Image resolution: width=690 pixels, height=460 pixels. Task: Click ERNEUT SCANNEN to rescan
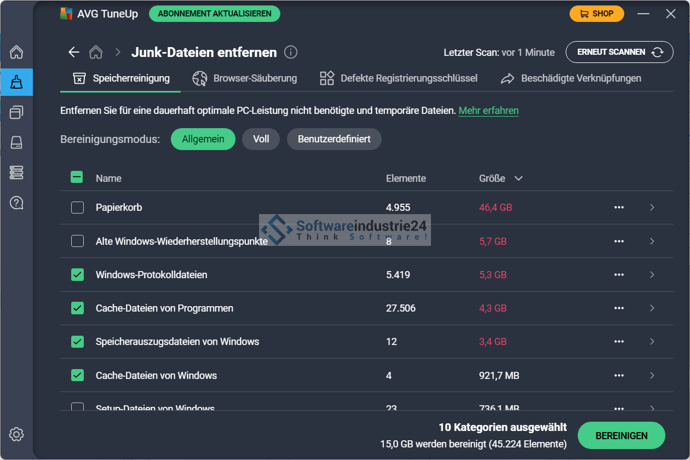click(619, 53)
